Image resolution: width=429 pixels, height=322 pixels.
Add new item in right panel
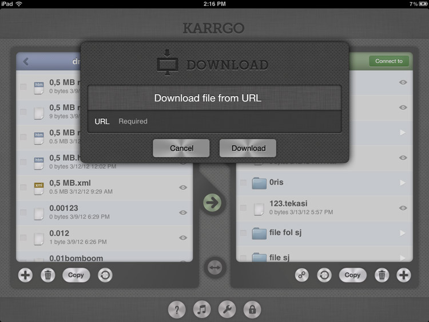click(x=404, y=275)
